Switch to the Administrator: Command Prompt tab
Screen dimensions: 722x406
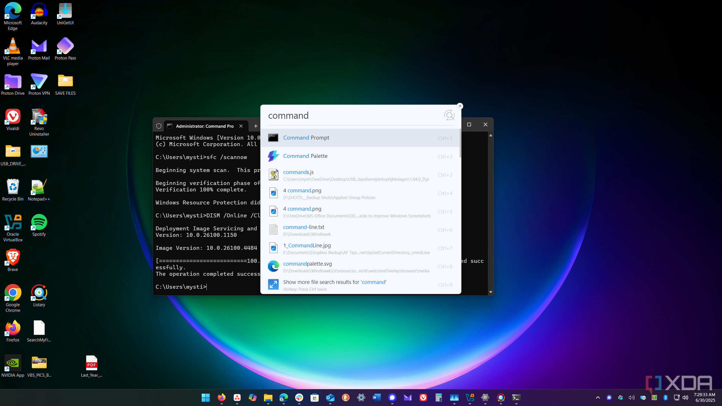205,126
